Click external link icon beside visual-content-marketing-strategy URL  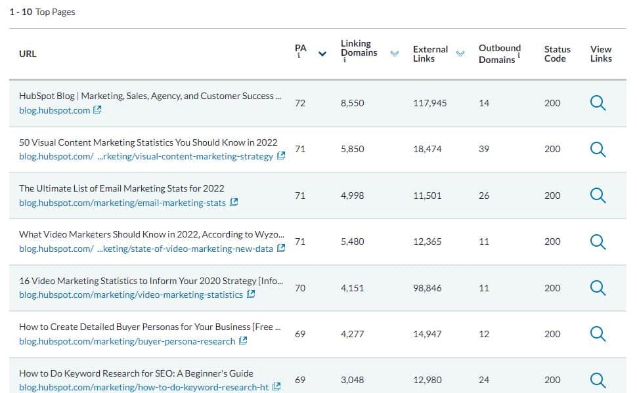(x=280, y=156)
